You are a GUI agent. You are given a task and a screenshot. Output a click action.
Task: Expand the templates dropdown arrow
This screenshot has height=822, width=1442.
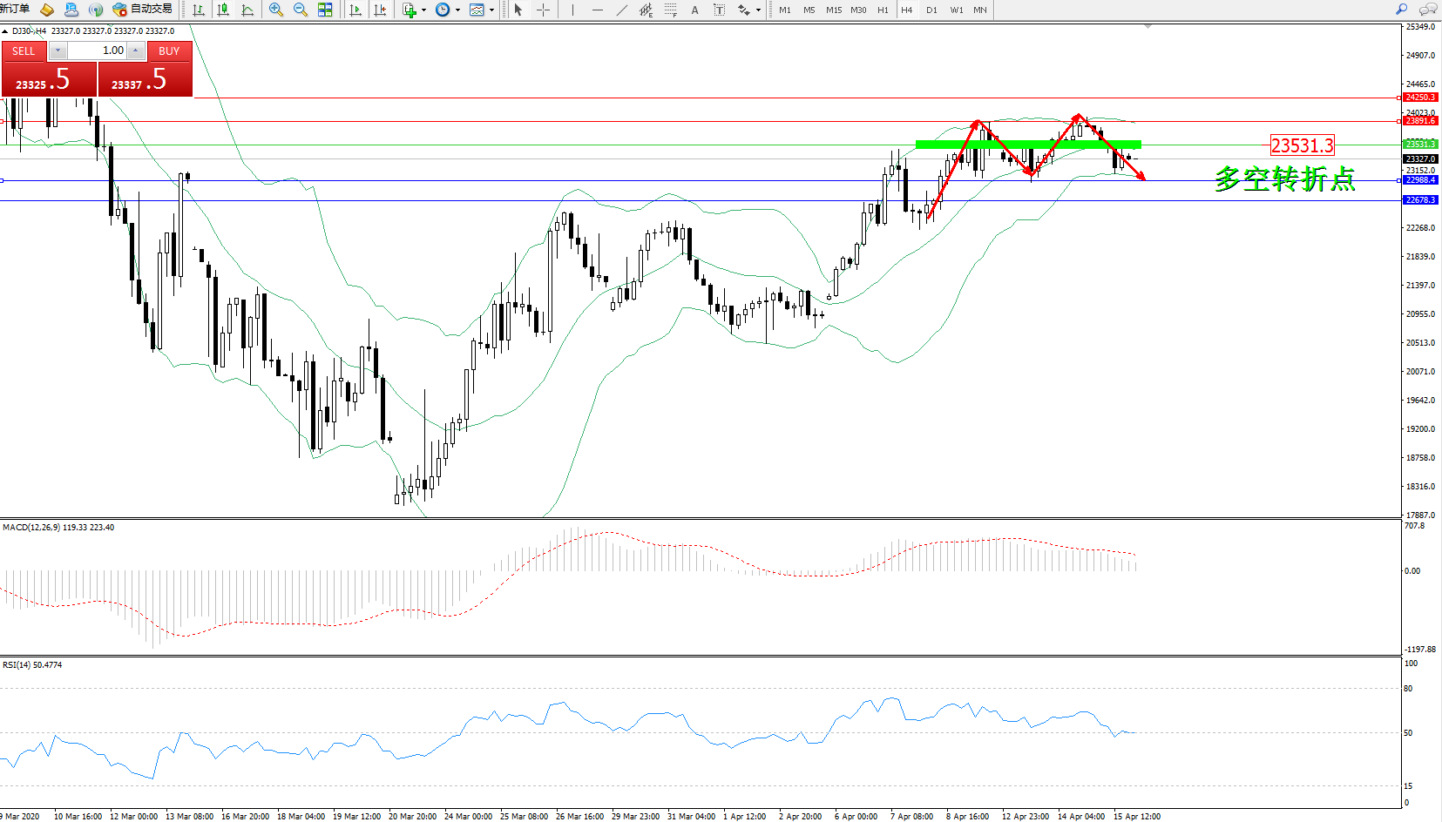(491, 10)
